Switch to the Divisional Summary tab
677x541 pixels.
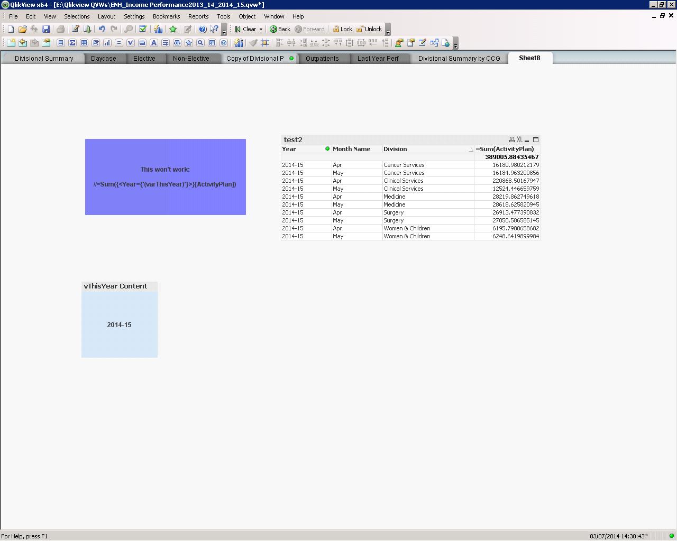(x=44, y=59)
